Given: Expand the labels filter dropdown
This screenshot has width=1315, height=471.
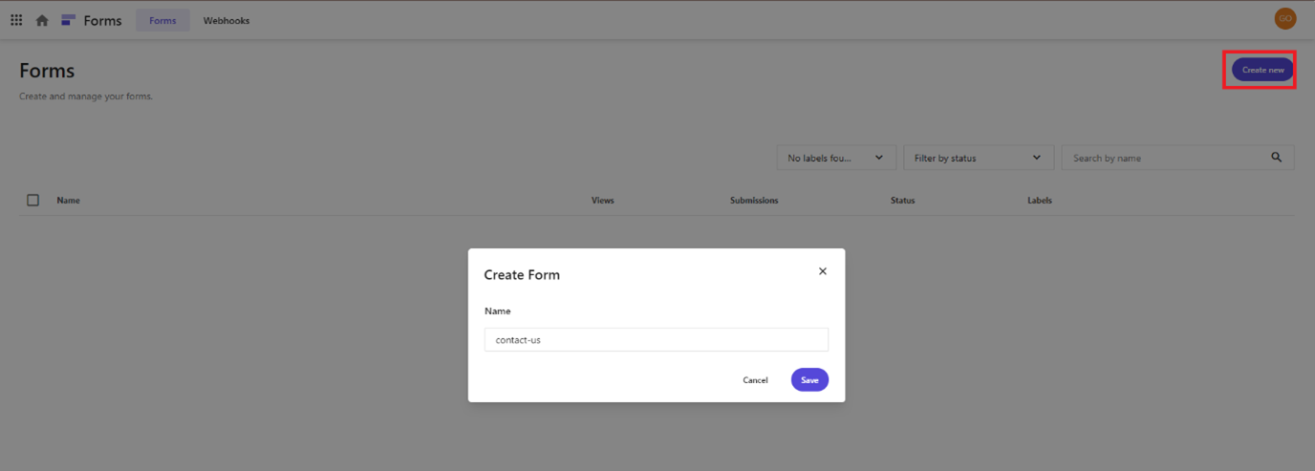Looking at the screenshot, I should [x=835, y=158].
